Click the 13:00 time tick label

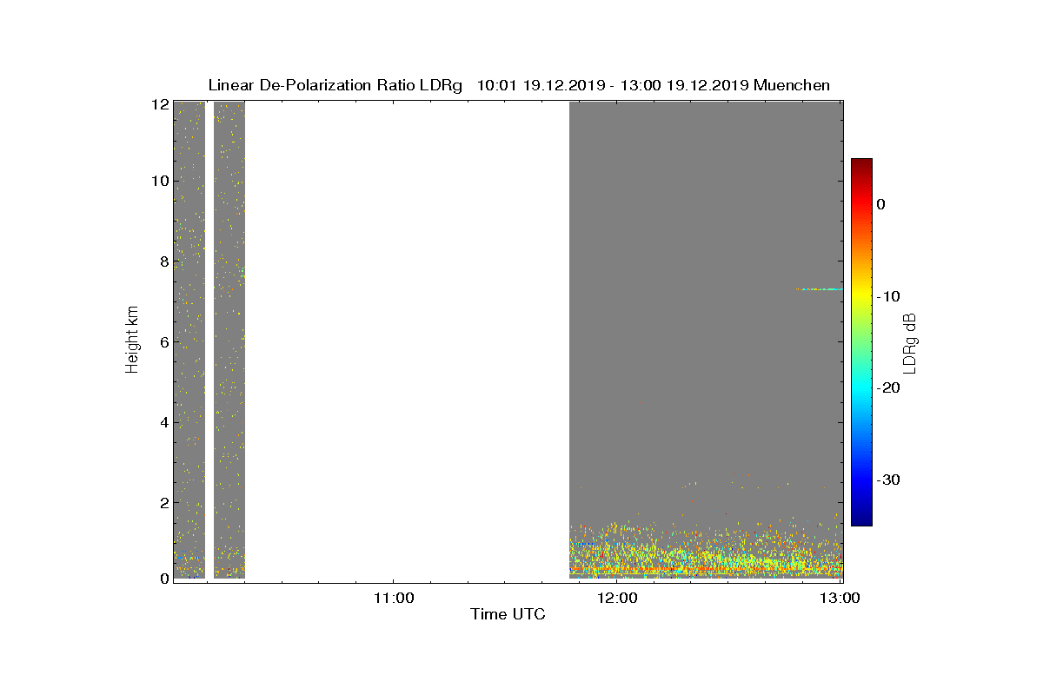tap(840, 598)
